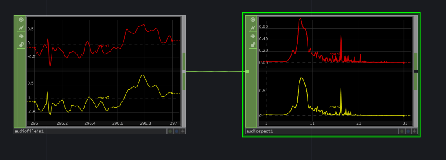Toggle Lock flag on audiofilein1
The width and height of the screenshot is (446, 160).
click(x=21, y=45)
